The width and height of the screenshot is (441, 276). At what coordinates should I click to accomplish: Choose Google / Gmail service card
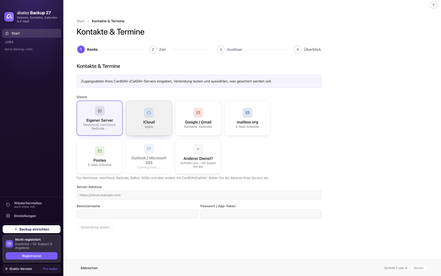click(x=198, y=118)
